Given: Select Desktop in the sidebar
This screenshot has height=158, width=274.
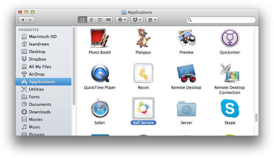Looking at the screenshot, I should tap(43, 52).
